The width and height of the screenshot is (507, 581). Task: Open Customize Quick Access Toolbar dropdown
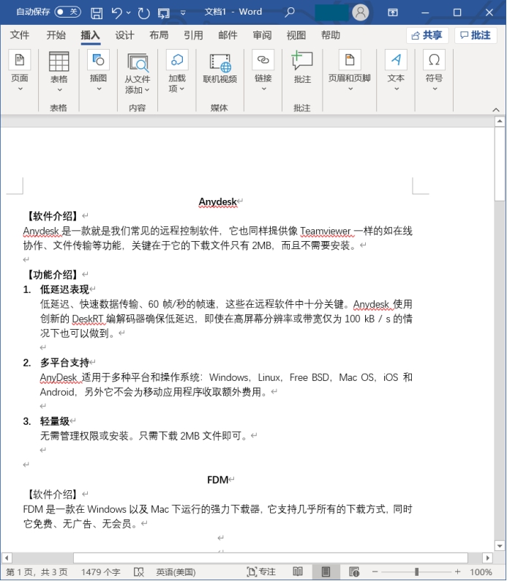(183, 13)
